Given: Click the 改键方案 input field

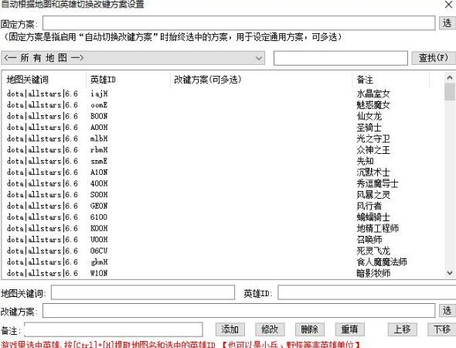Looking at the screenshot, I should pos(239,310).
